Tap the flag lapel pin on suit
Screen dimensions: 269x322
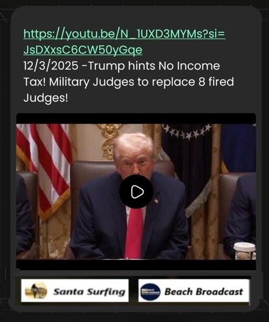tap(156, 200)
